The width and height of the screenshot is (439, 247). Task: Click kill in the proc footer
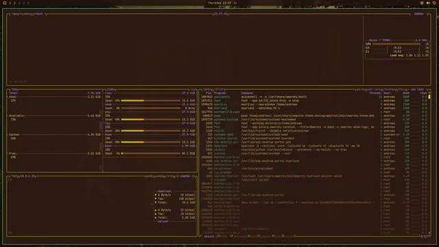coord(254,236)
